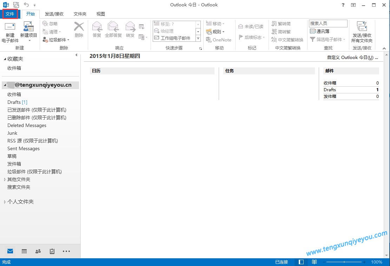
Task: Open the Junk folder
Action: coord(12,133)
